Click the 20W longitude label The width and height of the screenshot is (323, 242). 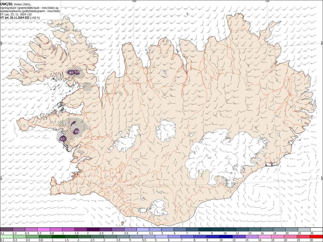click(134, 1)
